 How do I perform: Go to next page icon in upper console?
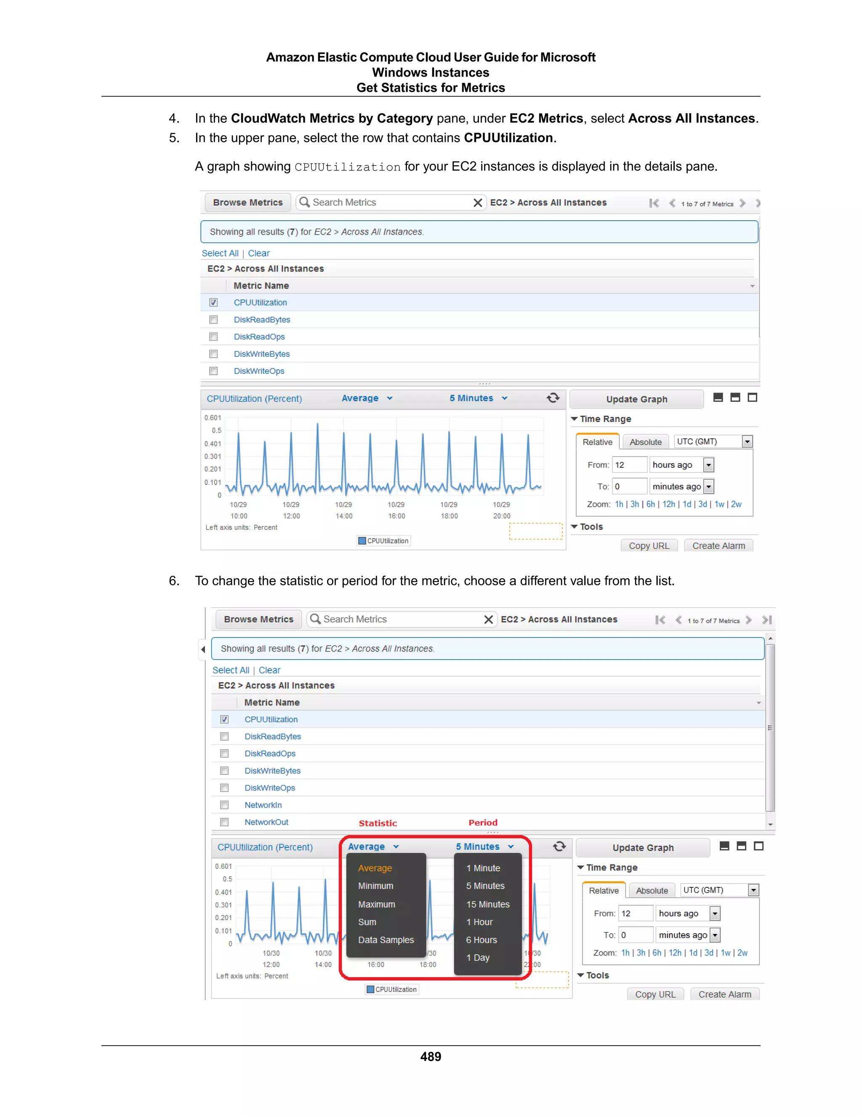click(x=742, y=203)
